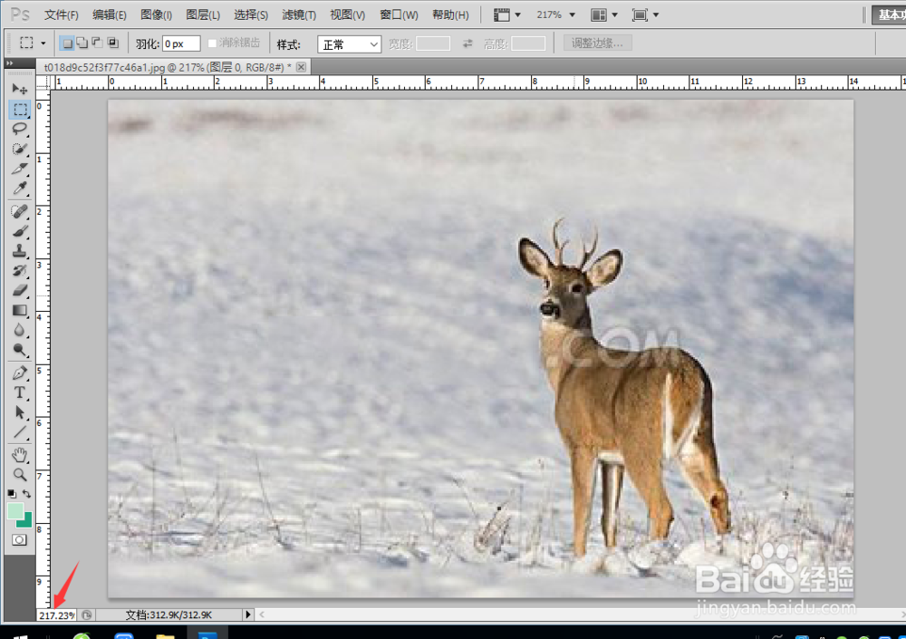Select the Crop tool
Viewport: 906px width, 639px height.
coord(20,169)
